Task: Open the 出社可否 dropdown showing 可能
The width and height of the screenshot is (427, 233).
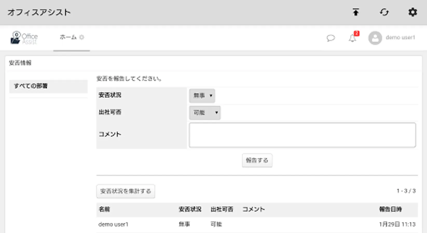Action: coord(205,113)
